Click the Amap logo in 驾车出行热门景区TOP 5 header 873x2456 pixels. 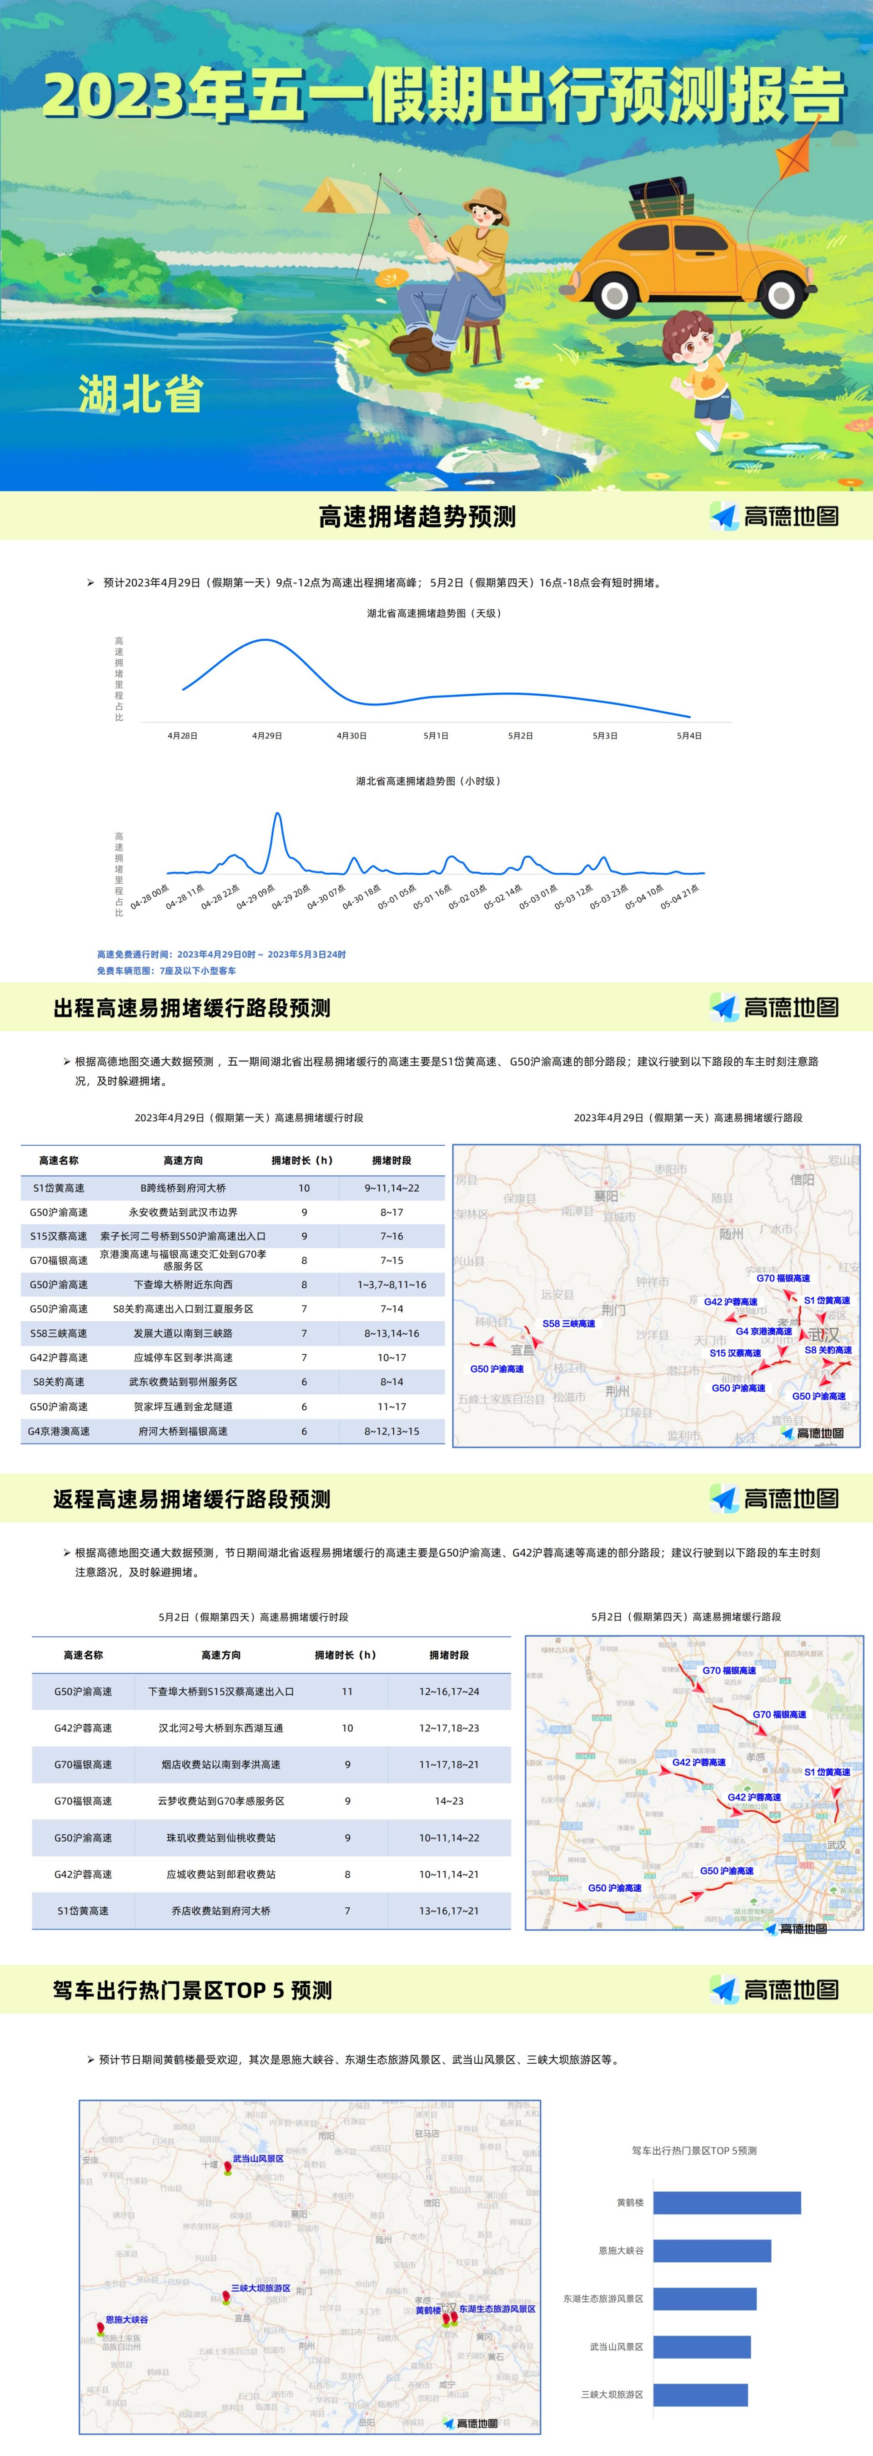coord(775,1990)
